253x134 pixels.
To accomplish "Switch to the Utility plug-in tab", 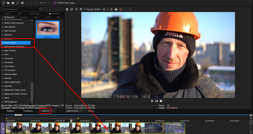I will pos(48,17).
